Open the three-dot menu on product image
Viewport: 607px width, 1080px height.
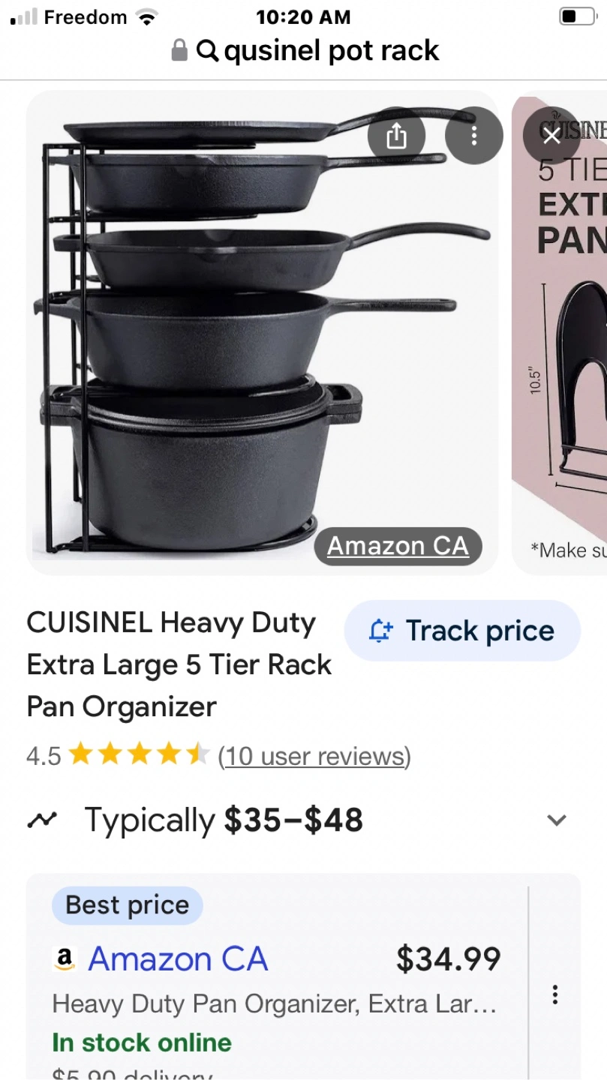[x=473, y=136]
